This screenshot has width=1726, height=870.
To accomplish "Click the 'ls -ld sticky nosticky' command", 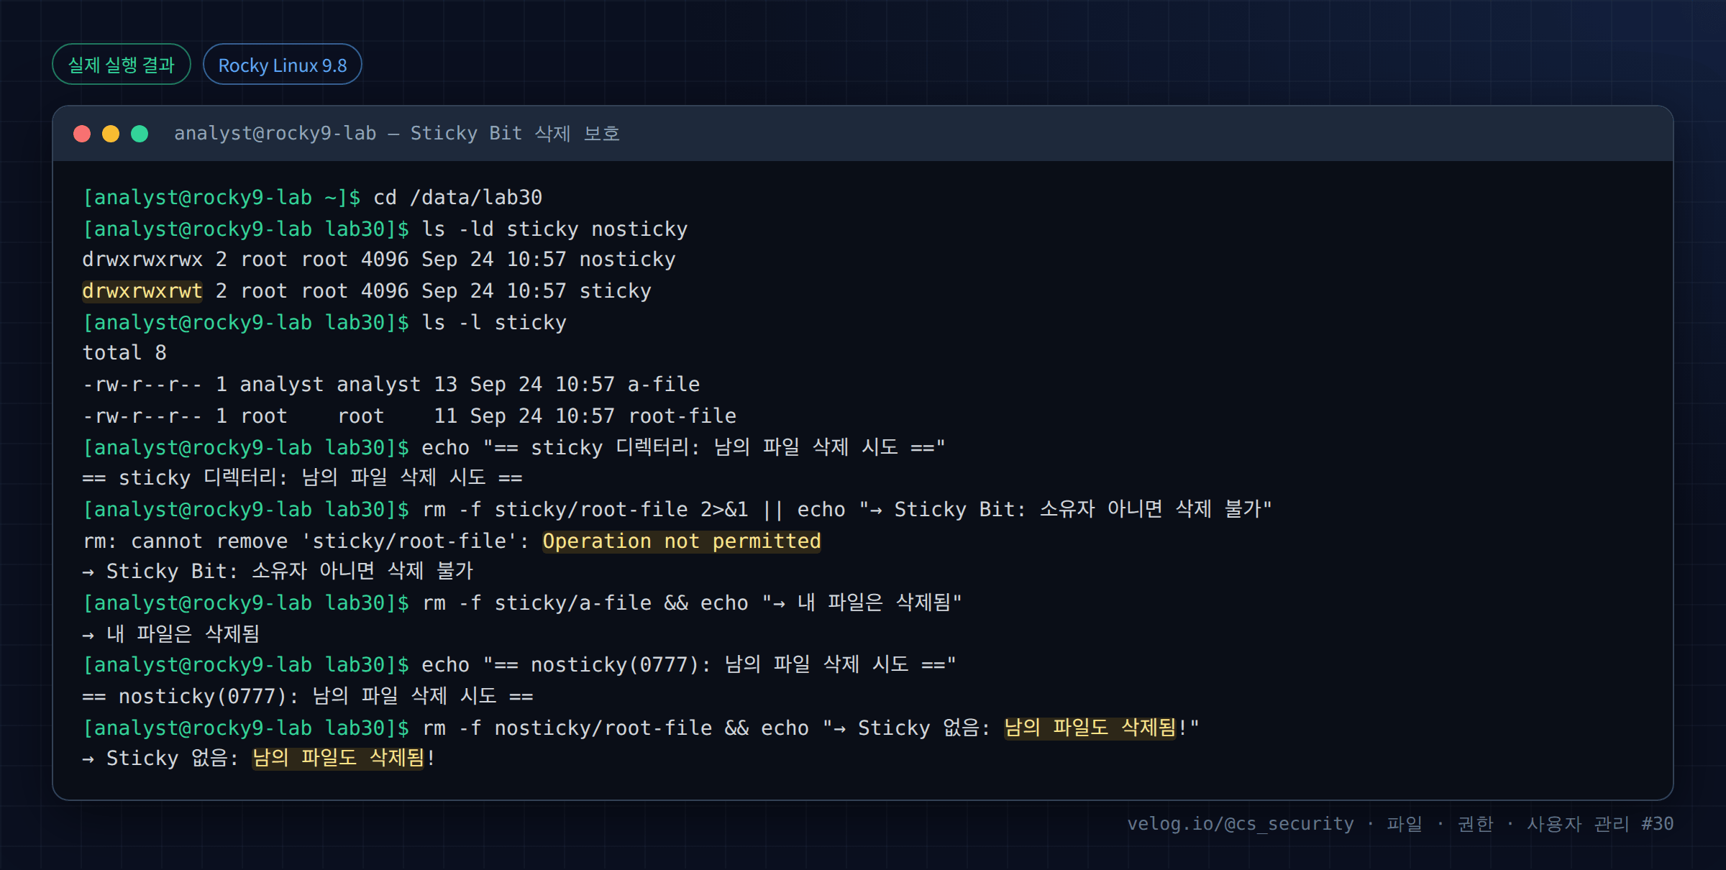I will point(554,229).
